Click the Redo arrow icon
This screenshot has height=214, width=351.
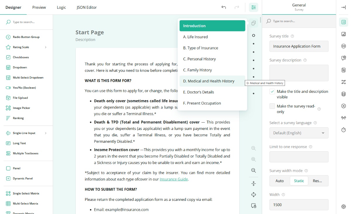[x=237, y=7]
